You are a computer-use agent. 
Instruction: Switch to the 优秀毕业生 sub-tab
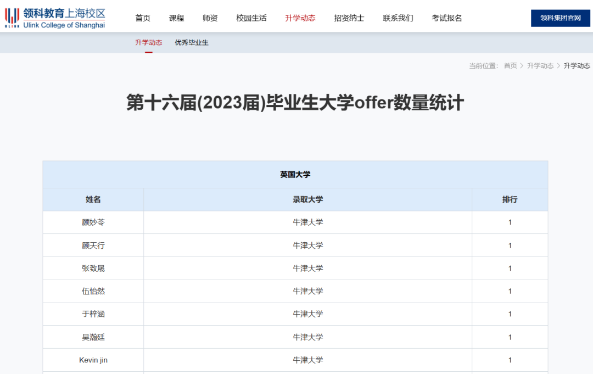(192, 43)
